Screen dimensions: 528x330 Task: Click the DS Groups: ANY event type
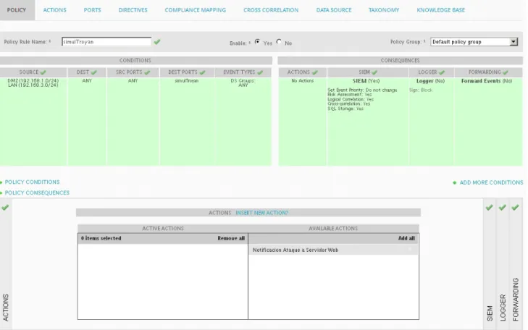pyautogui.click(x=243, y=82)
